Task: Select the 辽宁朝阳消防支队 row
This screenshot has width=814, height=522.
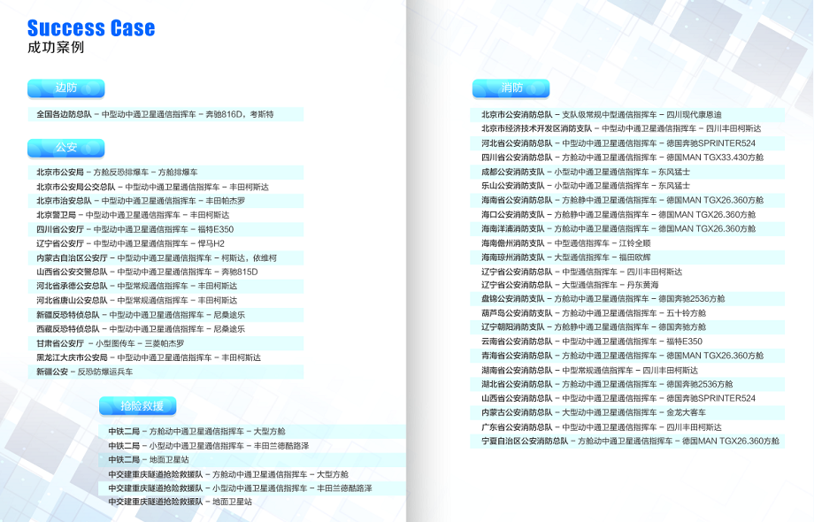Action: (x=627, y=327)
